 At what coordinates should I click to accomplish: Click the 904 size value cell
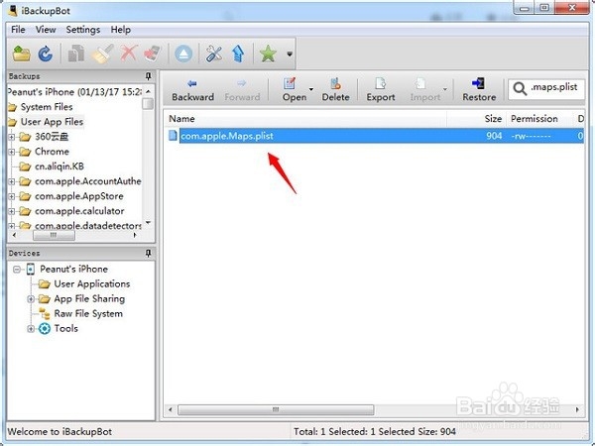coord(494,136)
